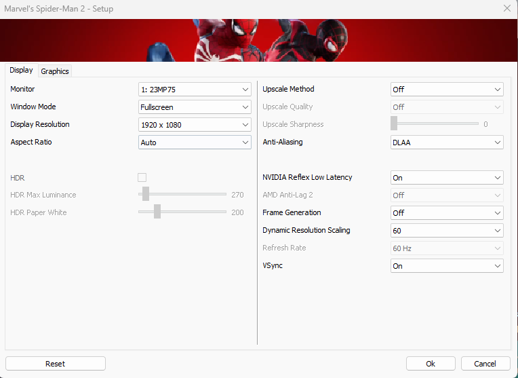The height and width of the screenshot is (378, 518).
Task: Open the Upscale Method dropdown
Action: coord(447,90)
